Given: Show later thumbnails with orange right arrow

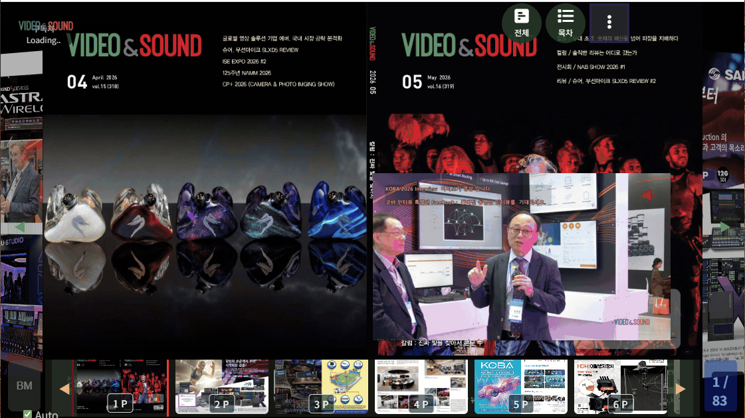Looking at the screenshot, I should [x=681, y=389].
